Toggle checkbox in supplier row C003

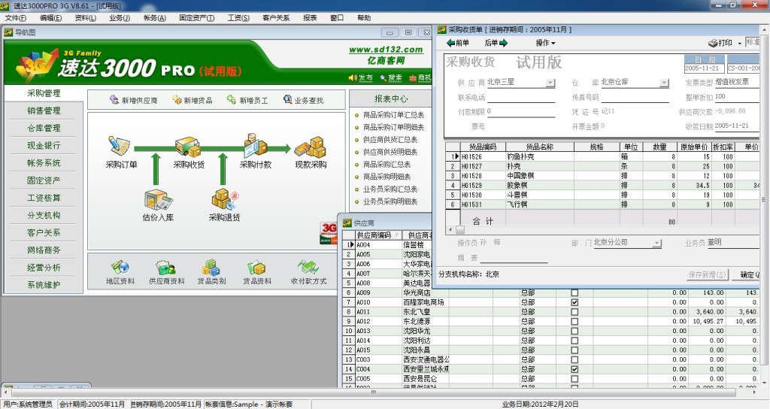click(x=574, y=359)
